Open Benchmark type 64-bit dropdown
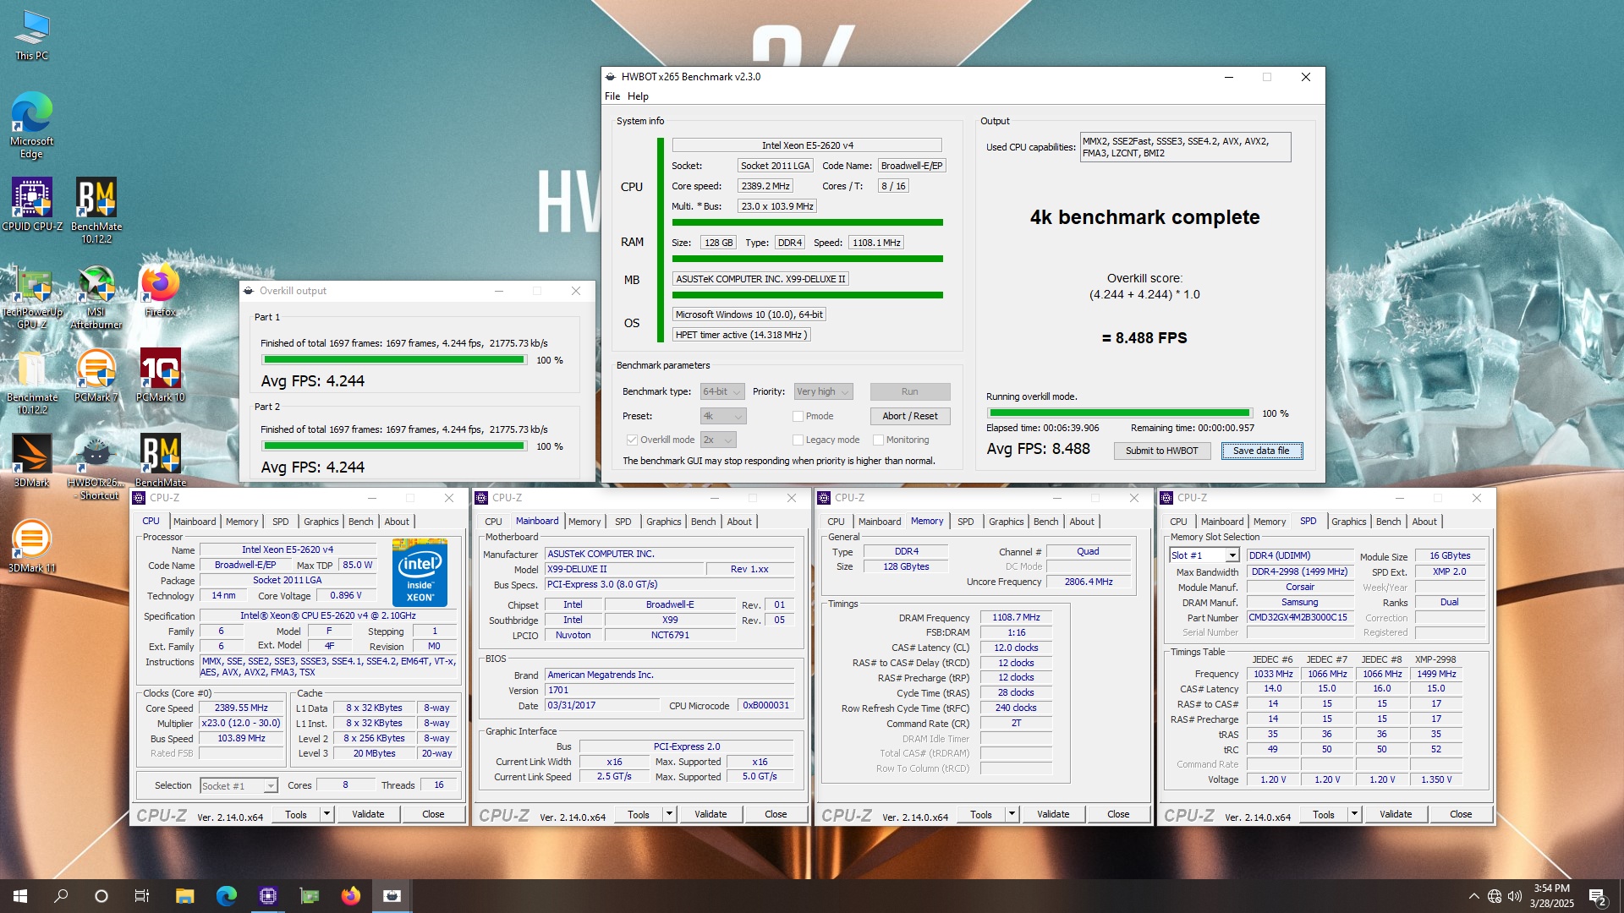Viewport: 1624px width, 913px height. (722, 391)
